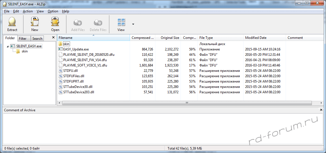Select the STTubeDevice203.dll filename

coord(78,92)
